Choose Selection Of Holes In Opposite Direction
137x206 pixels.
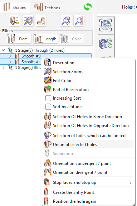point(88,126)
